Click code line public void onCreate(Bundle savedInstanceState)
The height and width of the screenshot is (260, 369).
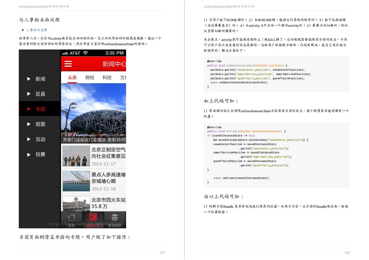(246, 131)
